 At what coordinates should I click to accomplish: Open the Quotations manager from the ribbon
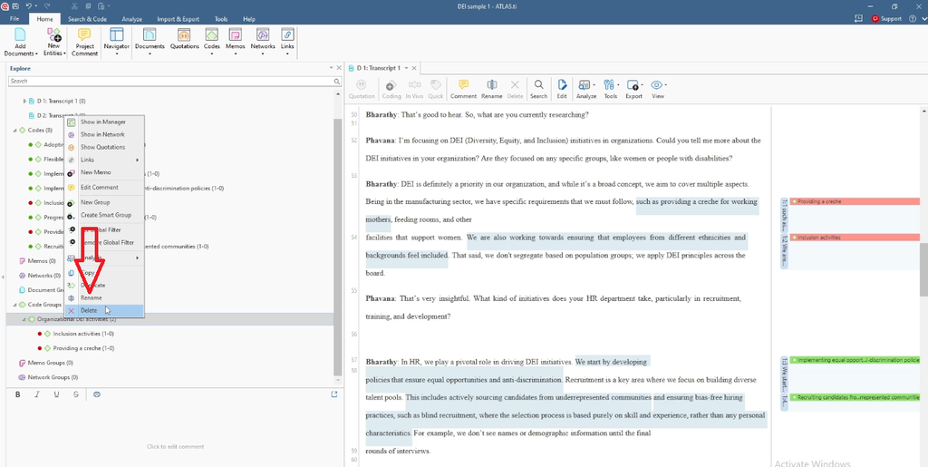[x=185, y=38]
